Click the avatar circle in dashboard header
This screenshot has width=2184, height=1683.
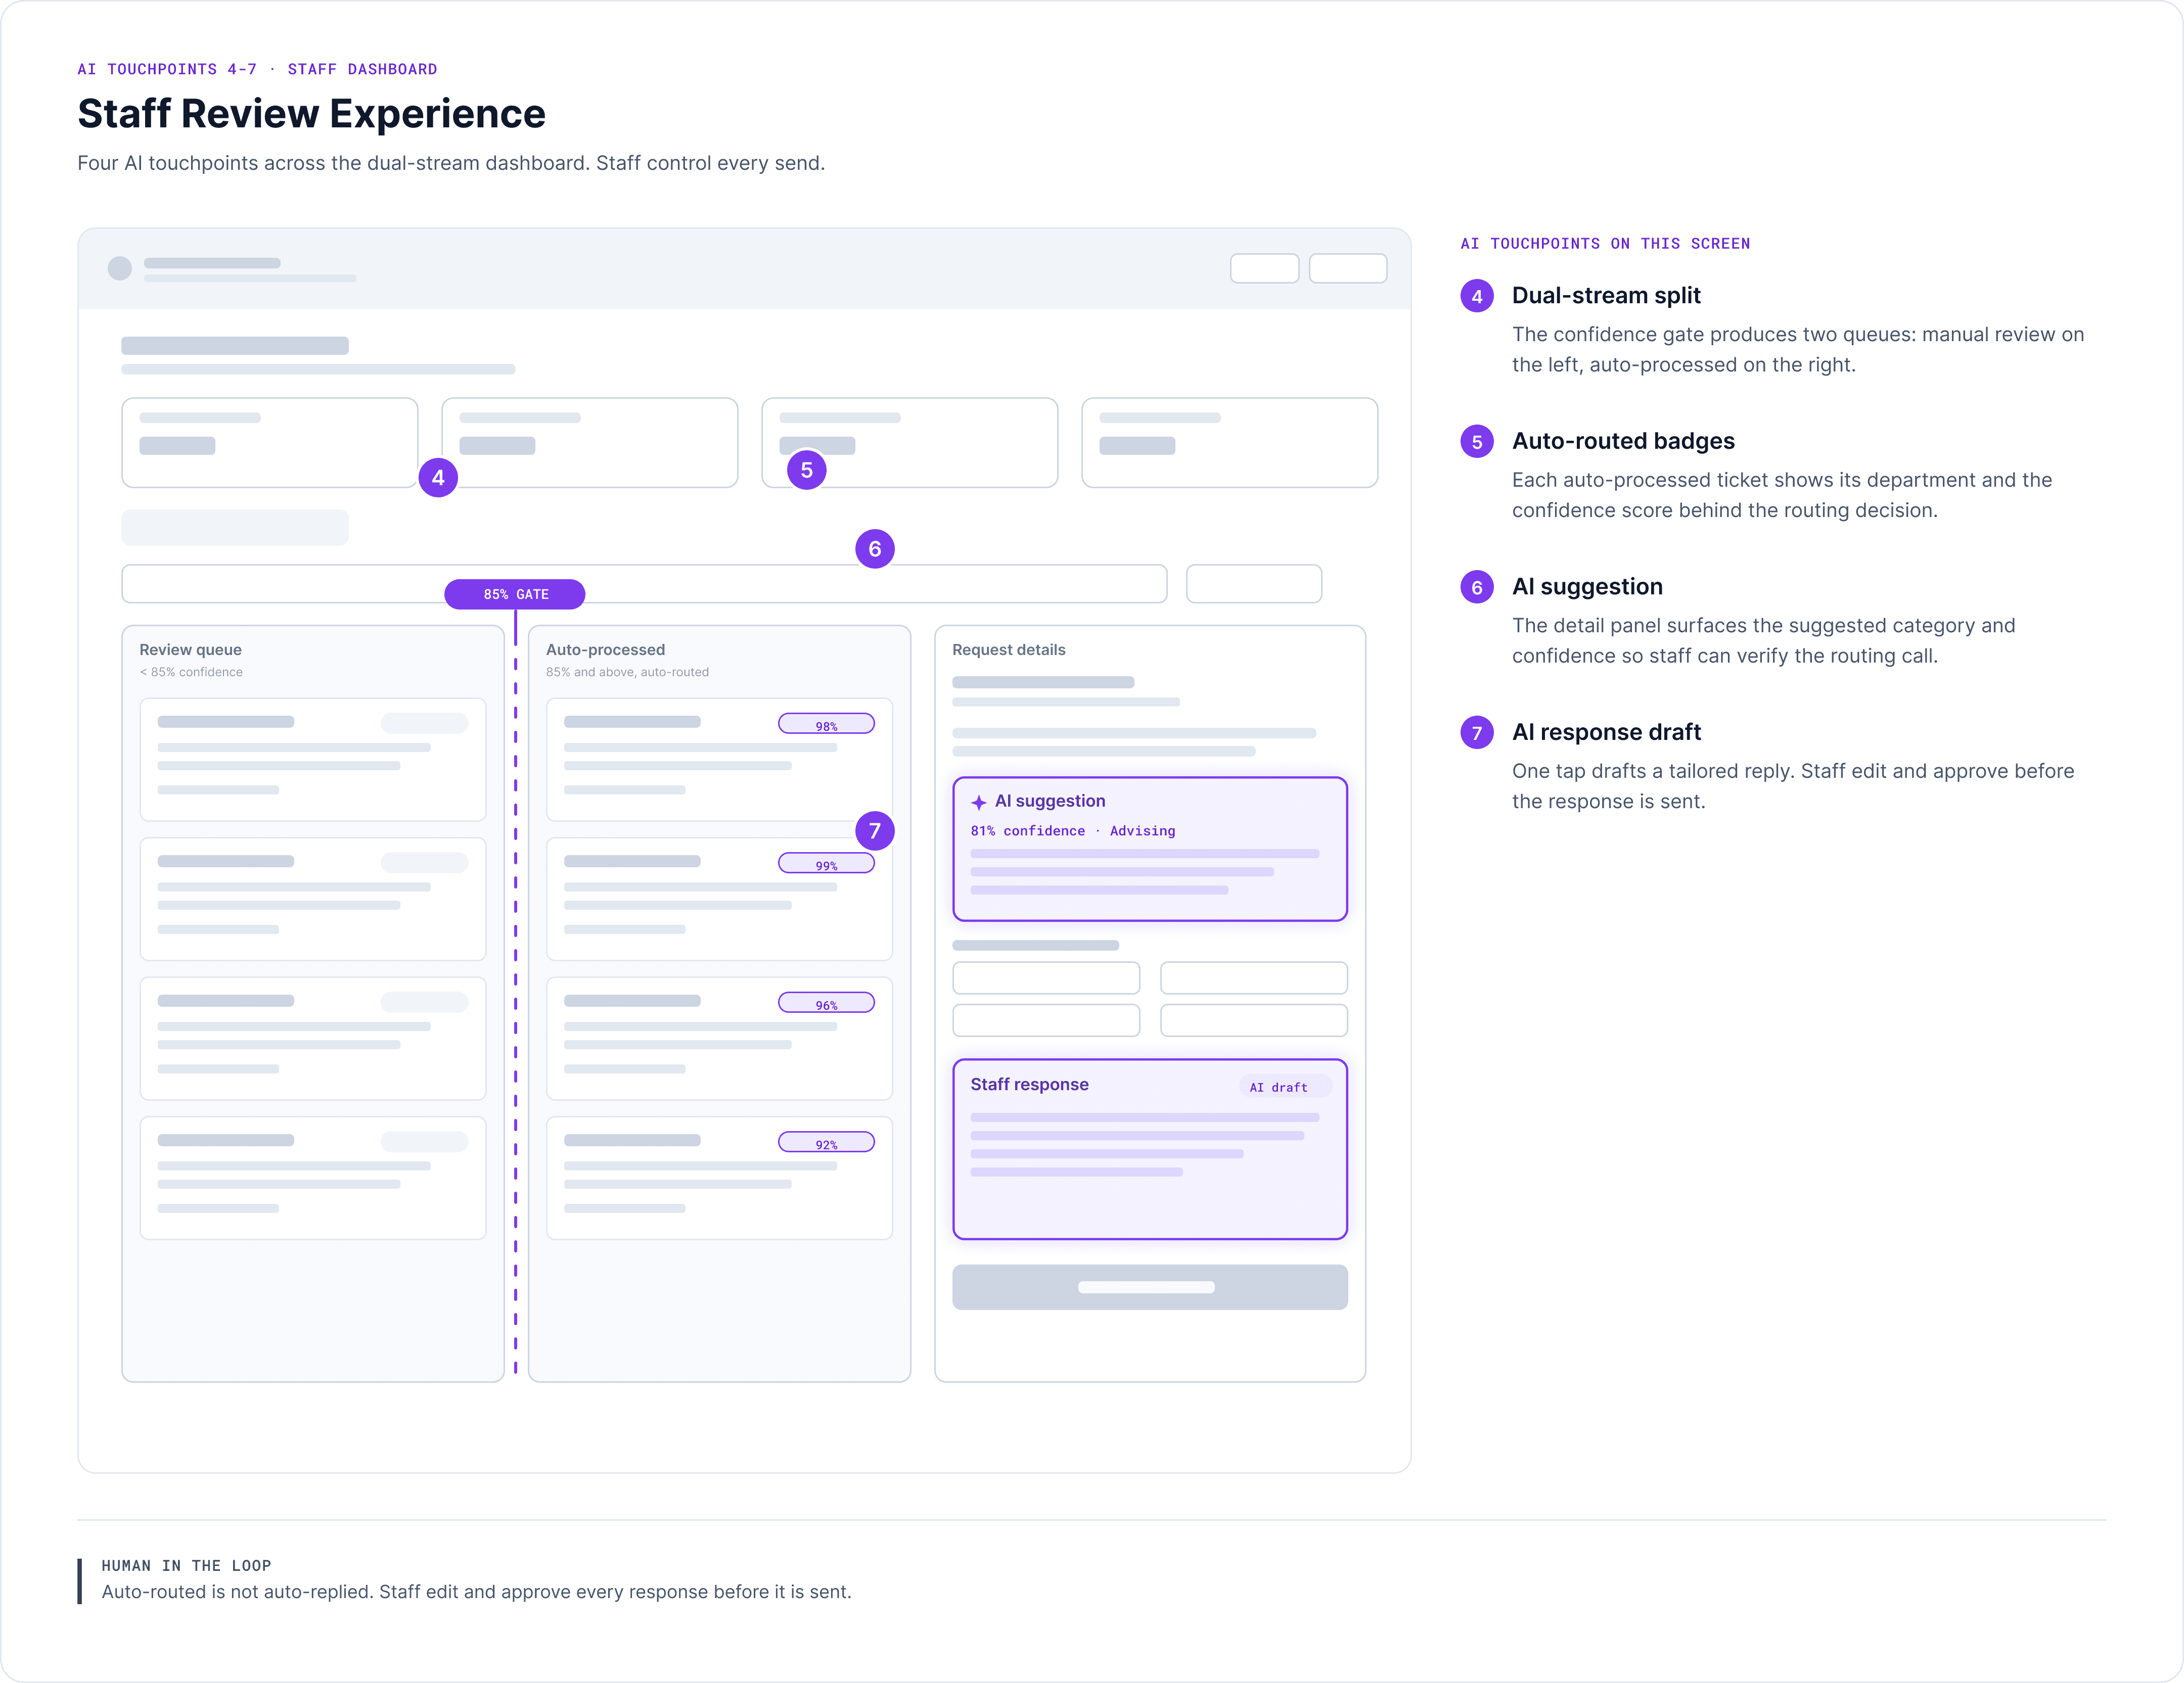point(120,268)
